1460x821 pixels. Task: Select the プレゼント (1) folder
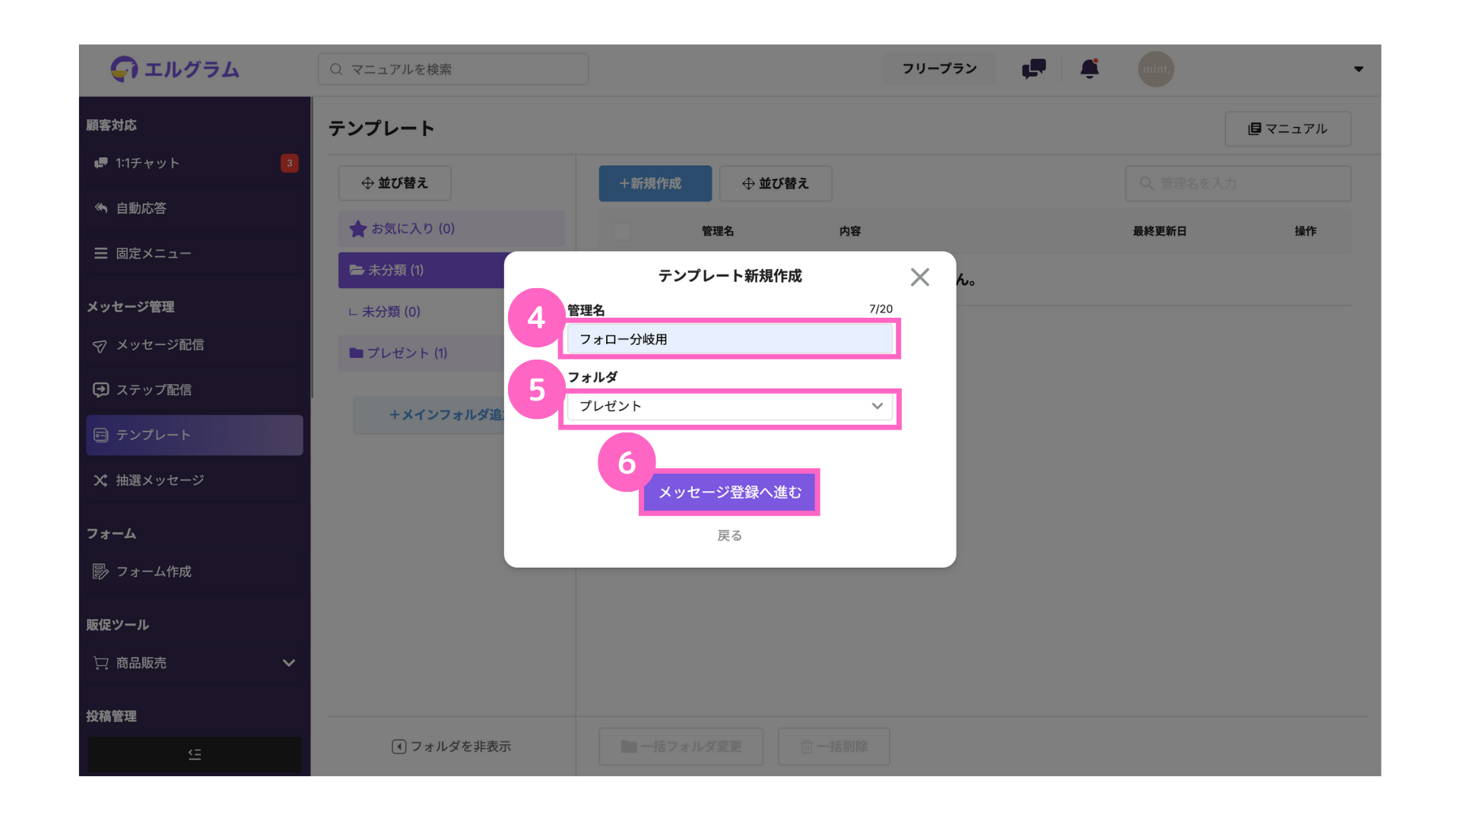[x=407, y=353]
